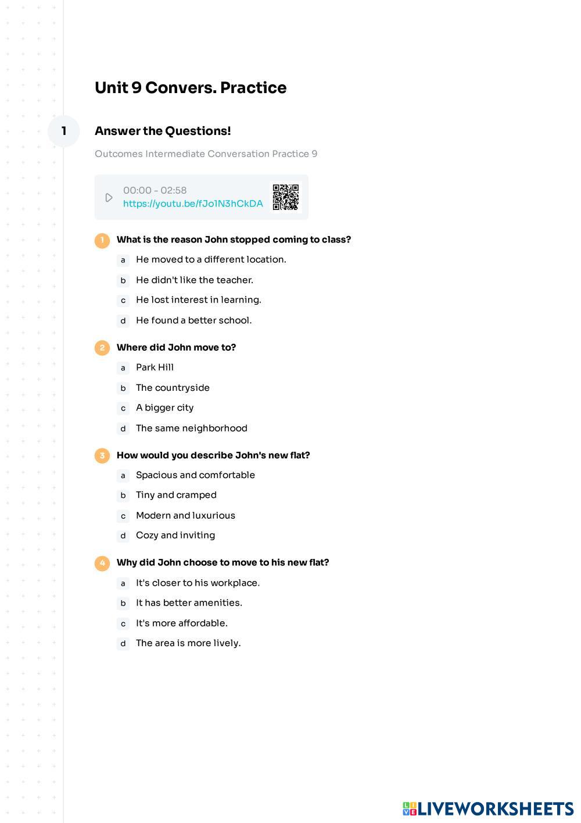Open the youtu.be/fJo1N3hCkDA video link
Image resolution: width=581 pixels, height=823 pixels.
click(193, 204)
